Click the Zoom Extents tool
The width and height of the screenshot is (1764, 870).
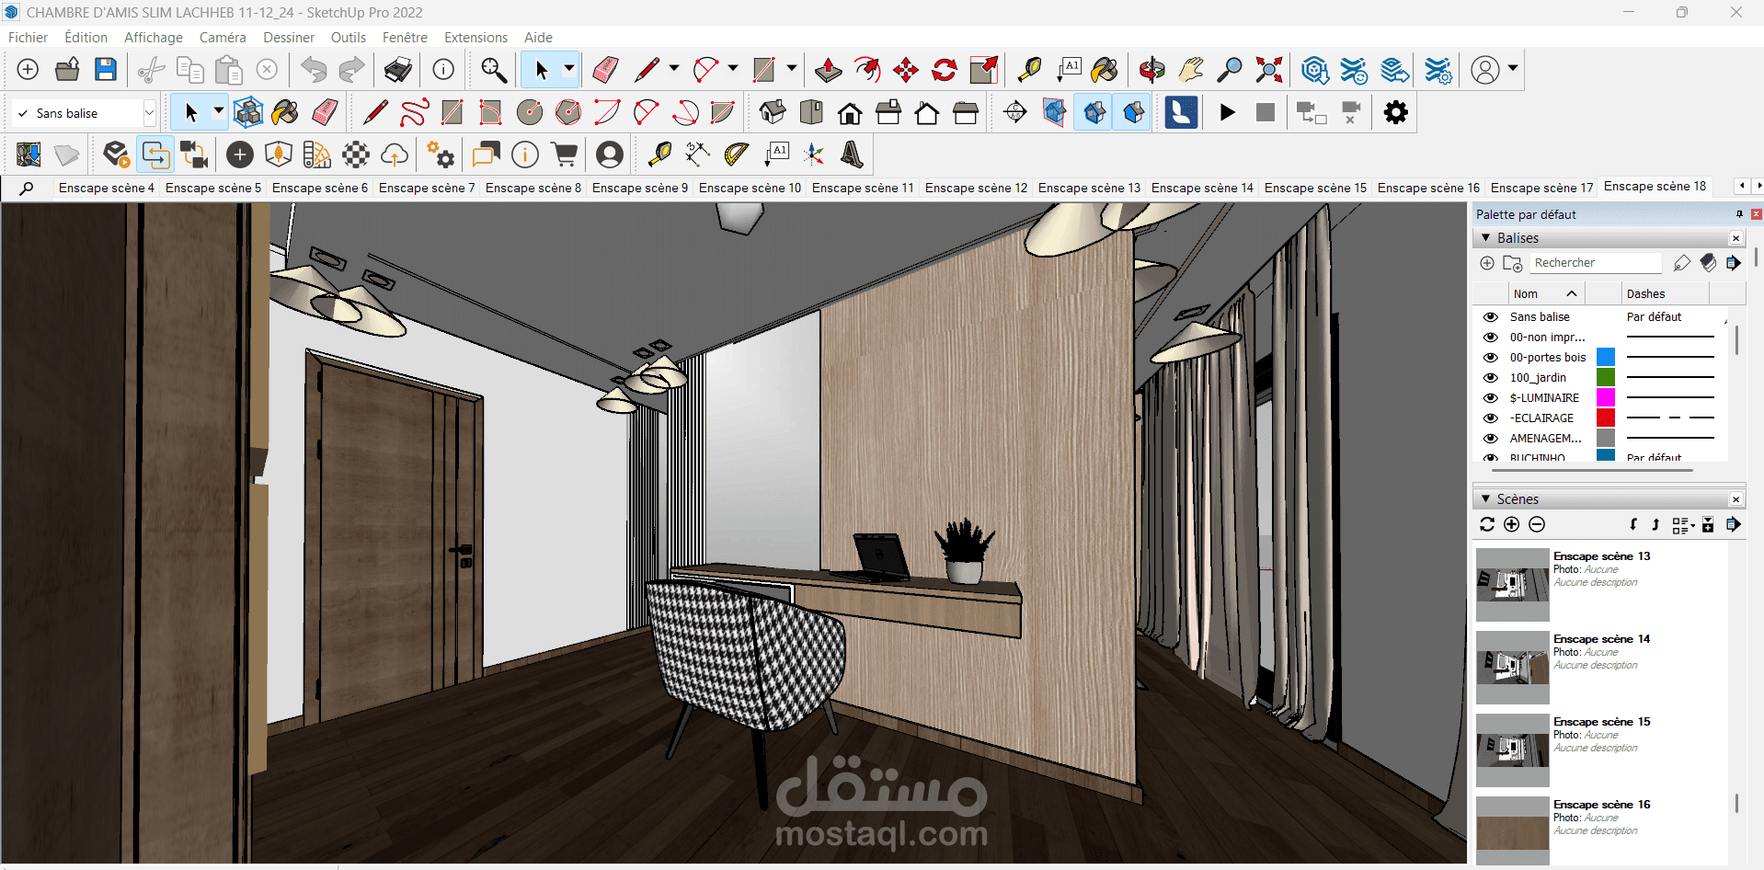[x=1268, y=70]
